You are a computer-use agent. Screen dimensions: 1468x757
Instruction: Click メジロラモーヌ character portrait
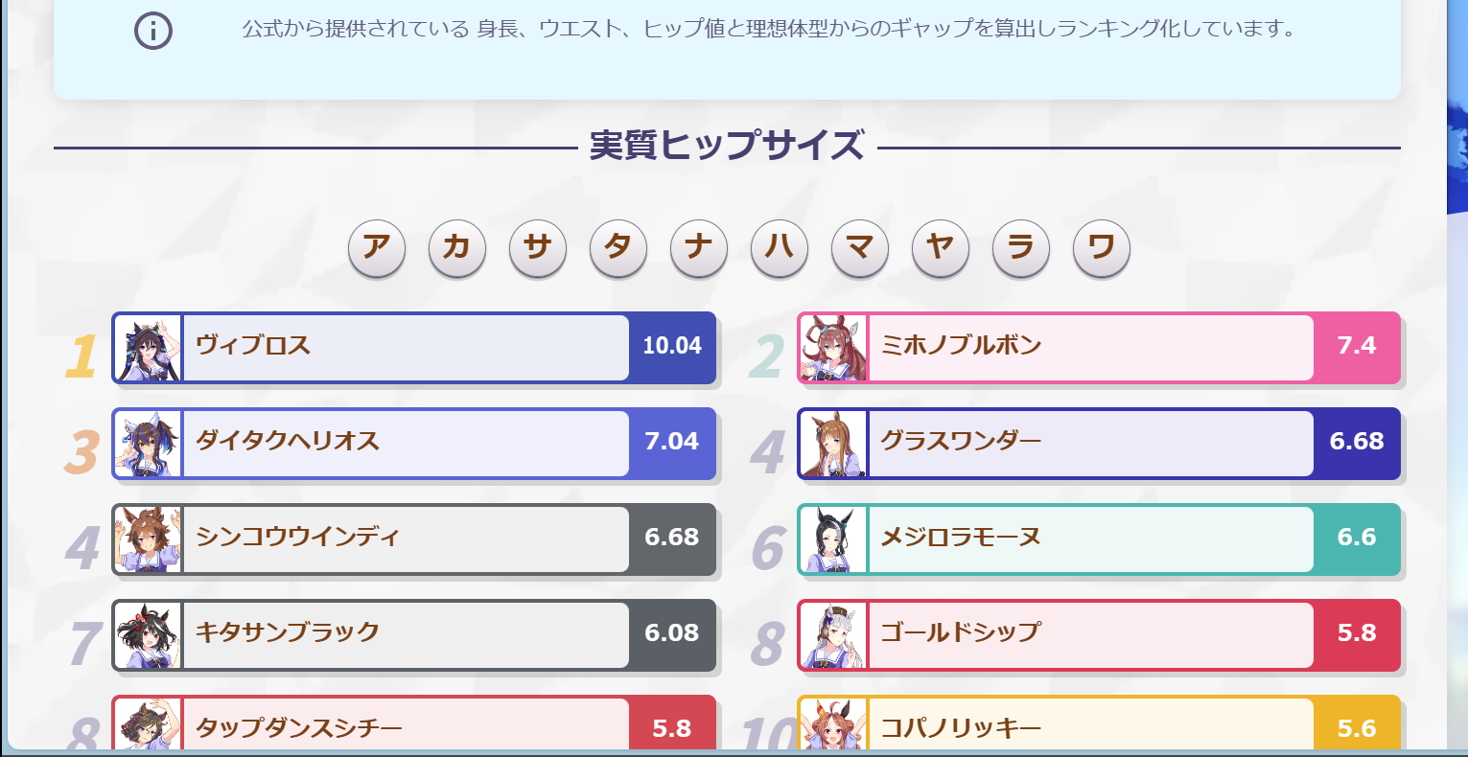point(832,539)
